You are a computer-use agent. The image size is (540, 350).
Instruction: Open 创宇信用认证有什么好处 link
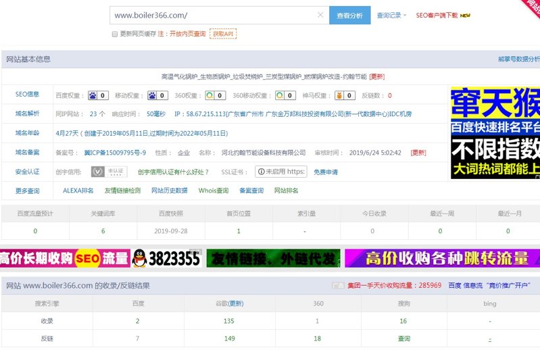tap(173, 172)
